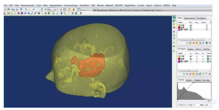Image resolution: width=219 pixels, height=110 pixels.
Task: Select the Undo arrow in toolbar
Action: [34, 10]
